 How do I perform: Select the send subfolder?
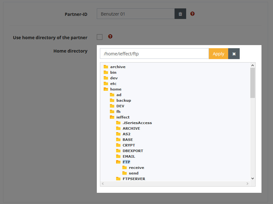(x=134, y=173)
